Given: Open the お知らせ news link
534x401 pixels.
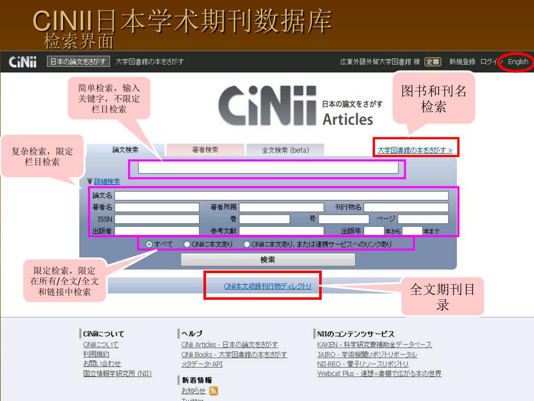Looking at the screenshot, I should [193, 391].
